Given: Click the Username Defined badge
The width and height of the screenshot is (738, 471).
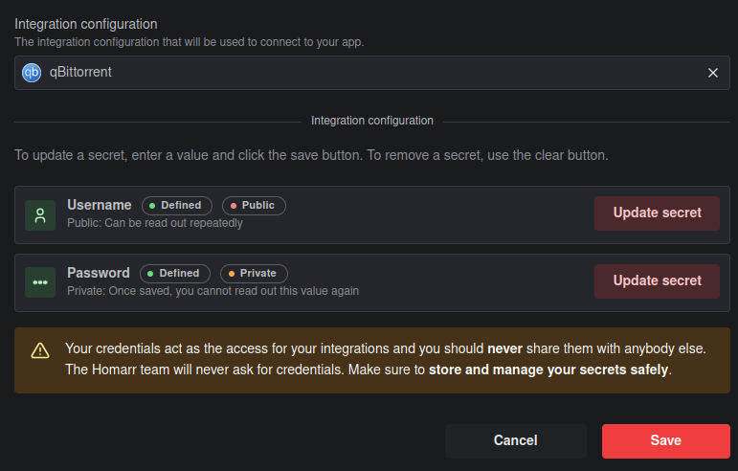Looking at the screenshot, I should (176, 206).
